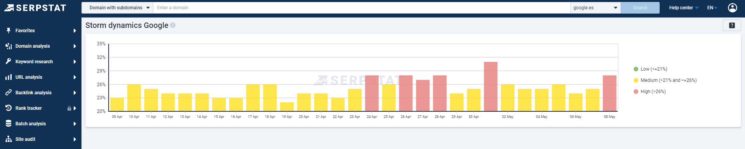Open the Help center menu
The image size is (745, 149).
pos(684,8)
